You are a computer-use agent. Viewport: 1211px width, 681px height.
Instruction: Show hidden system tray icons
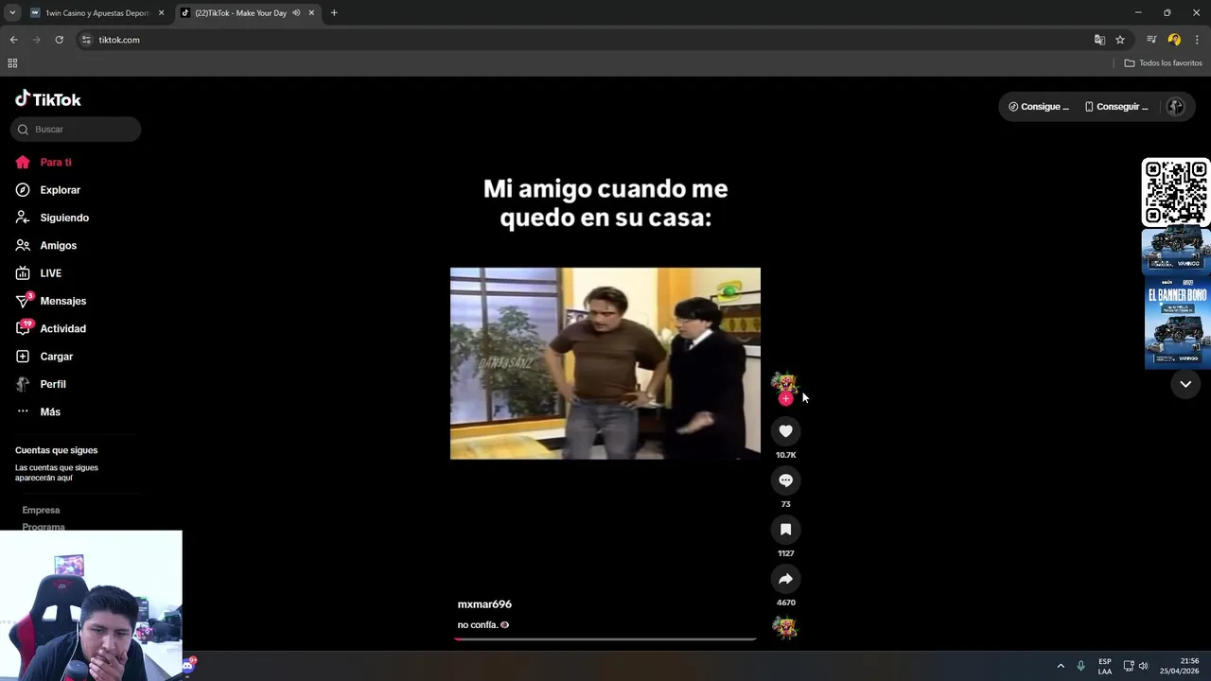[x=1061, y=666]
